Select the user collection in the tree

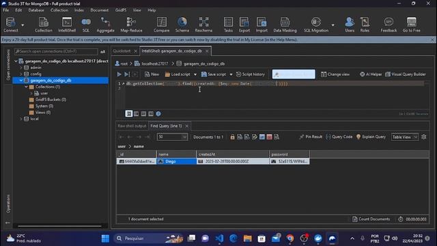click(x=44, y=93)
